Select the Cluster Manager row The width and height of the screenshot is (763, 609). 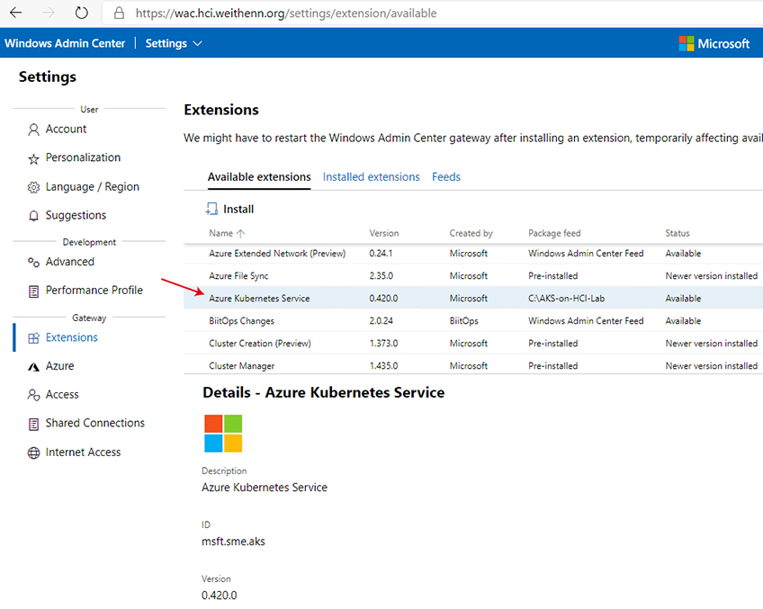[473, 365]
